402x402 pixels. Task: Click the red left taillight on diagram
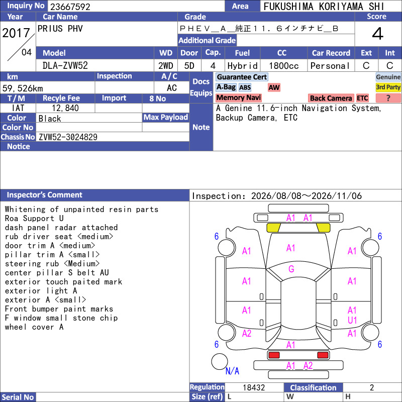tap(274, 355)
